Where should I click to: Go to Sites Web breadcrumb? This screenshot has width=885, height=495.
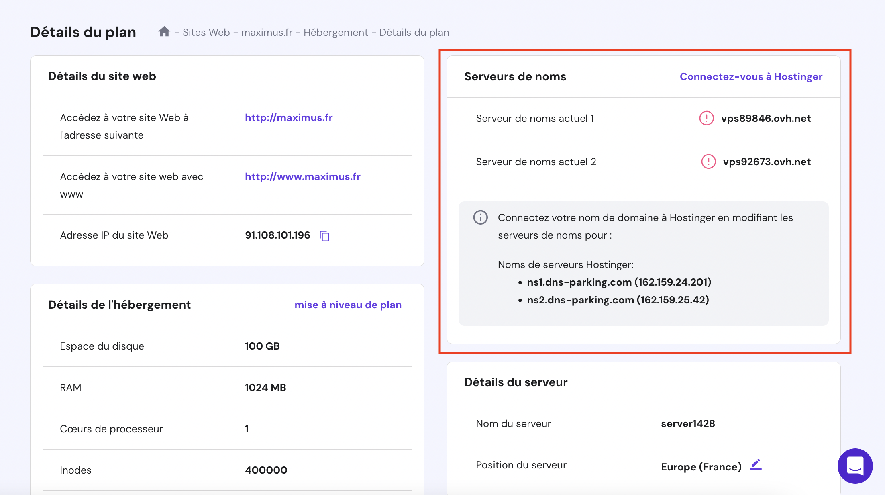tap(206, 32)
